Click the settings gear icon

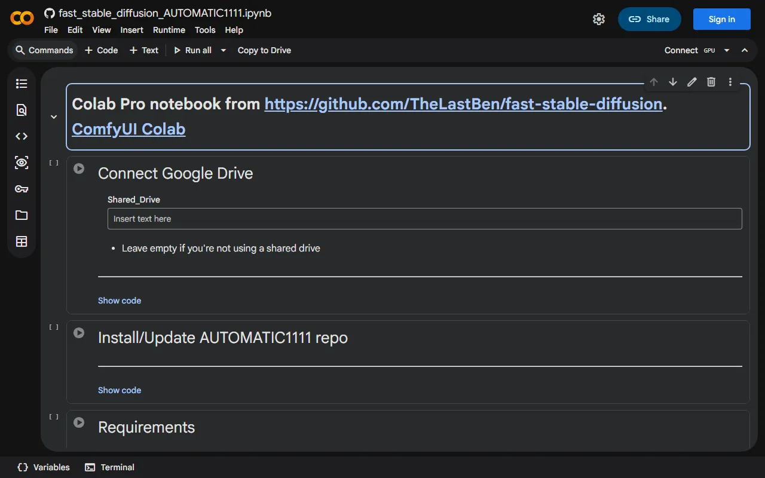(598, 19)
